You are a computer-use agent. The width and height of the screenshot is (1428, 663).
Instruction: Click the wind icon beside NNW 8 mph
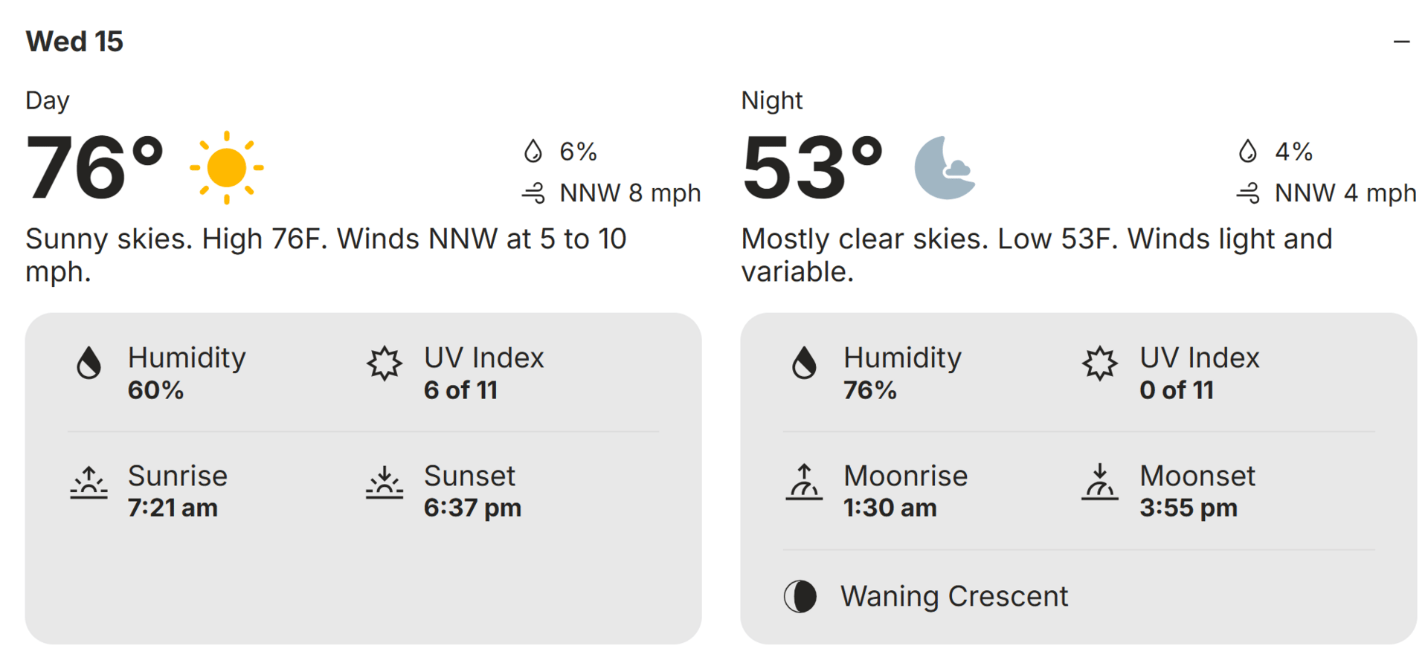tap(533, 193)
